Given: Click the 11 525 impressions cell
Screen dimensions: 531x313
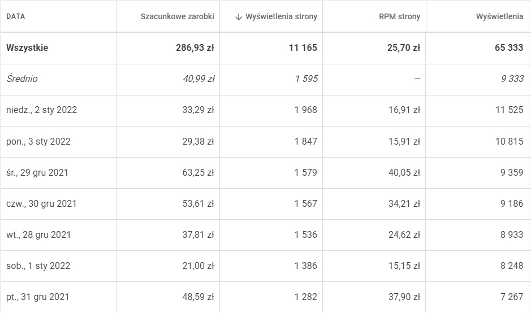Looking at the screenshot, I should coord(509,110).
